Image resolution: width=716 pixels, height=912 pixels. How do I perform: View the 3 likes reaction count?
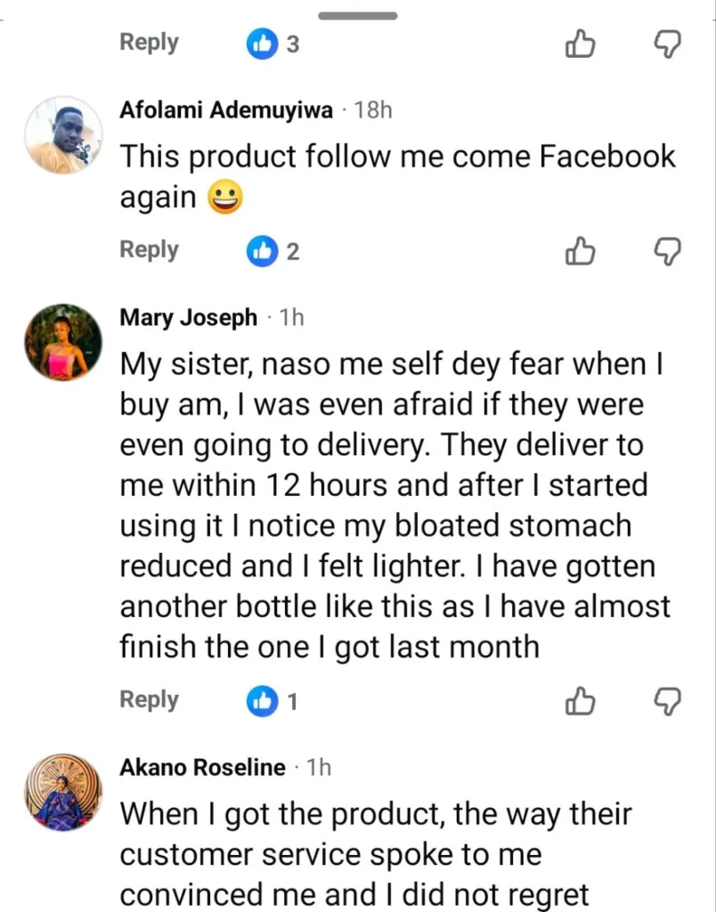[273, 44]
